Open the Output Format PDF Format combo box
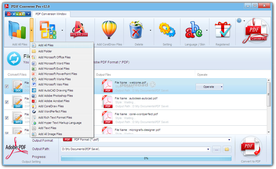The width and height of the screenshot is (276, 169). point(146,140)
